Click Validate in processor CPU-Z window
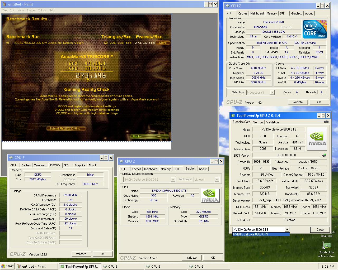This screenshot has height=270, width=338. pos(298,102)
